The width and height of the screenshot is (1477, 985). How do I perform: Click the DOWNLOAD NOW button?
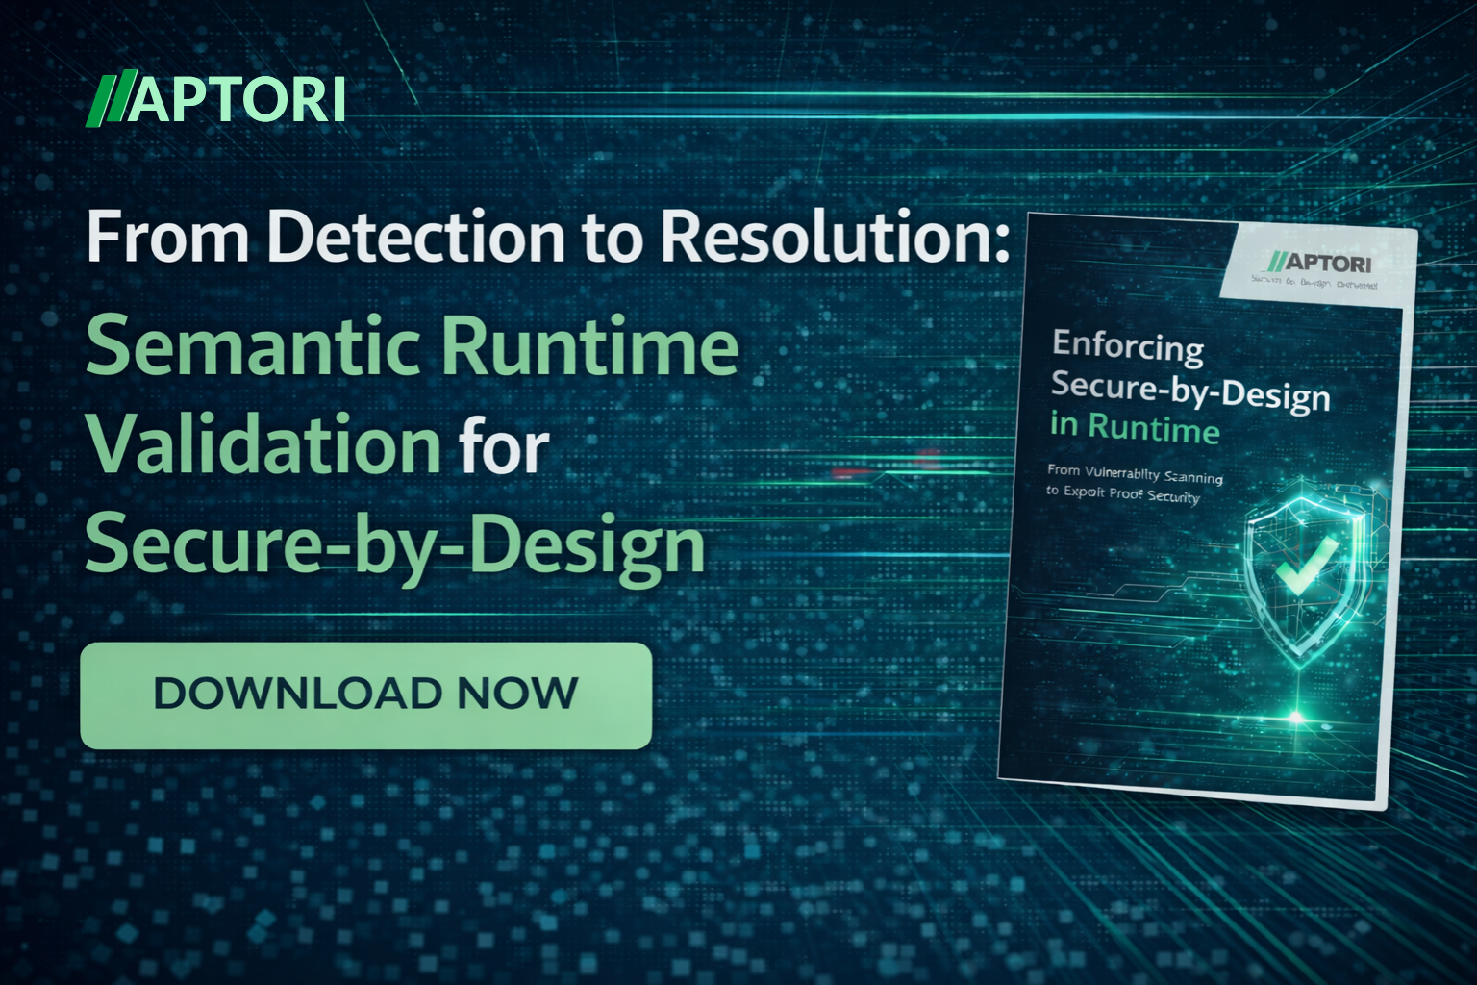pos(368,695)
